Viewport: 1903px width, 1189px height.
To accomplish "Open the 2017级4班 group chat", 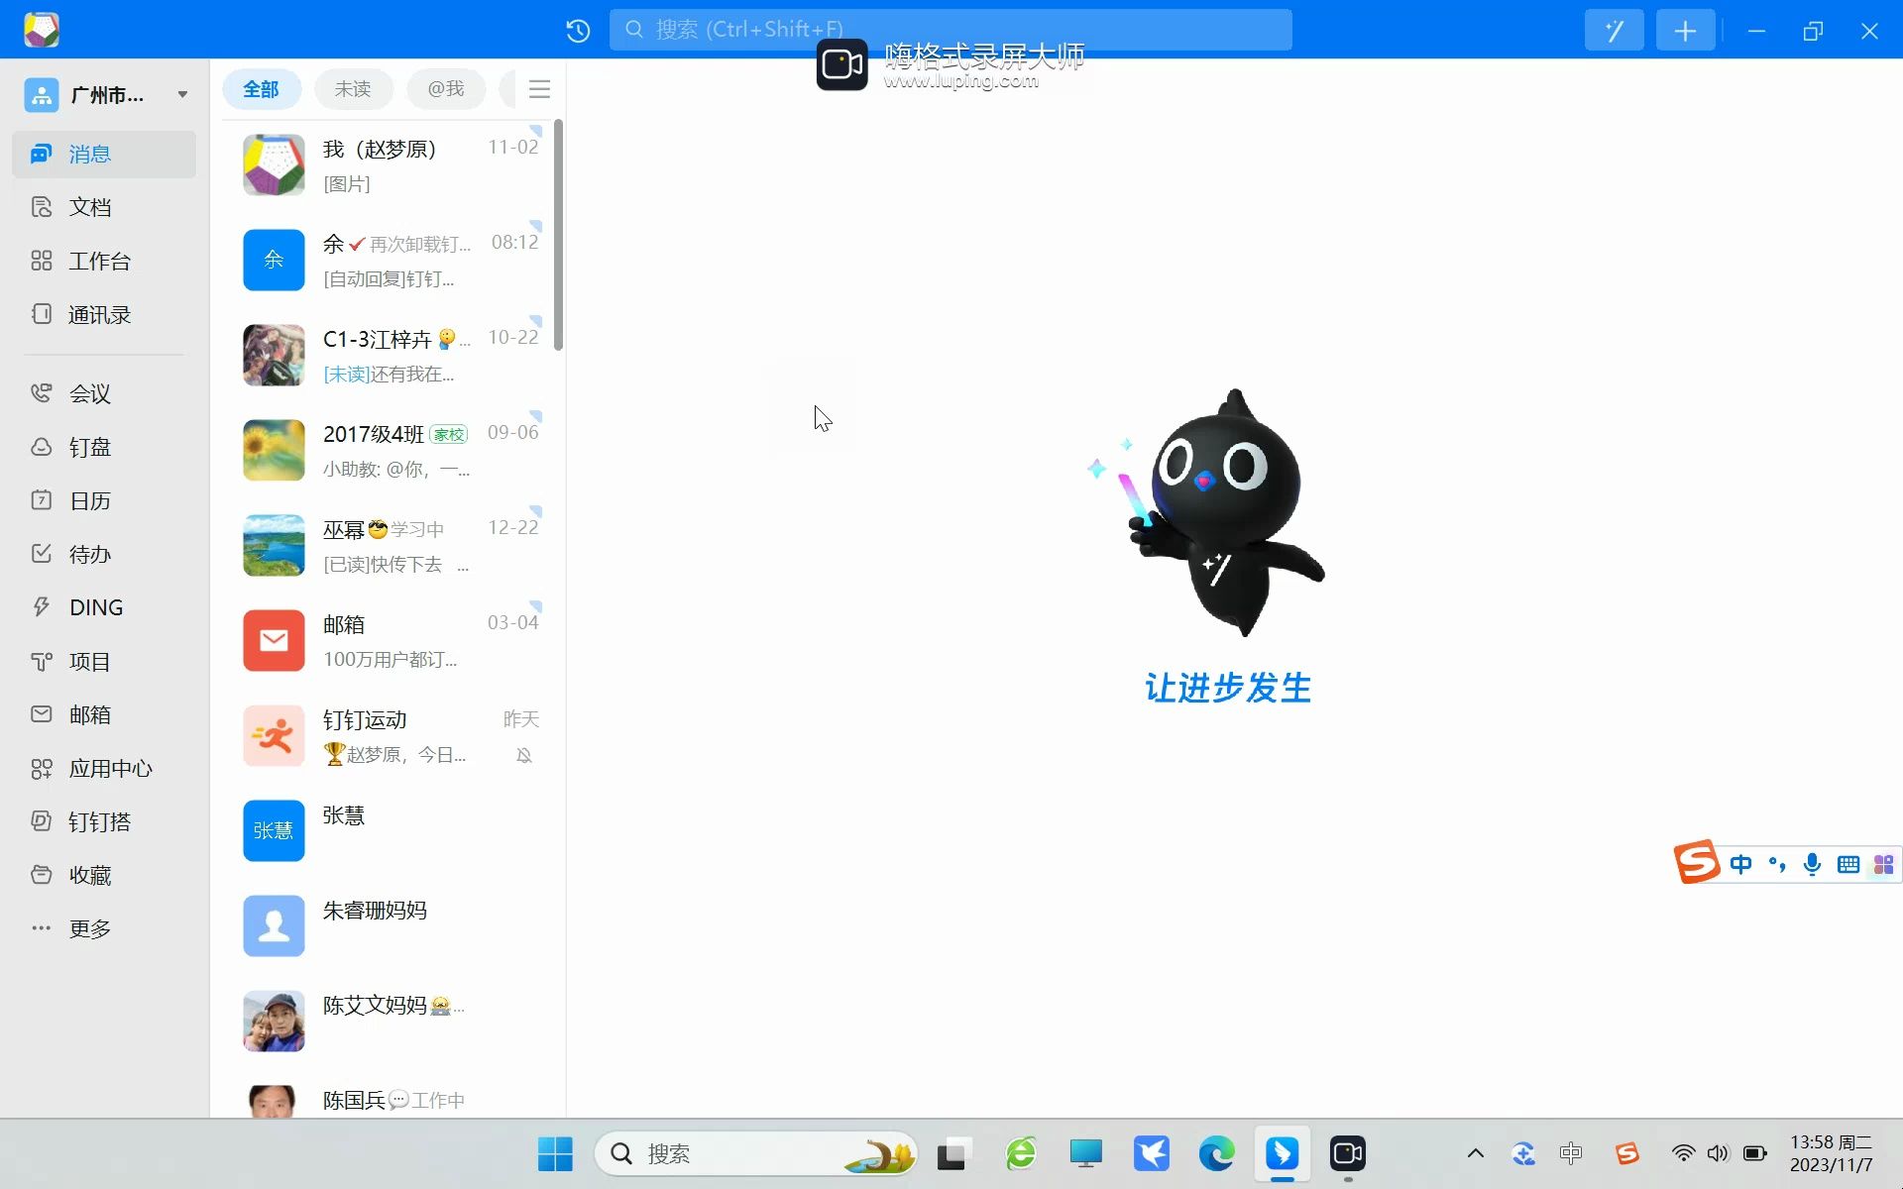I will pos(390,451).
